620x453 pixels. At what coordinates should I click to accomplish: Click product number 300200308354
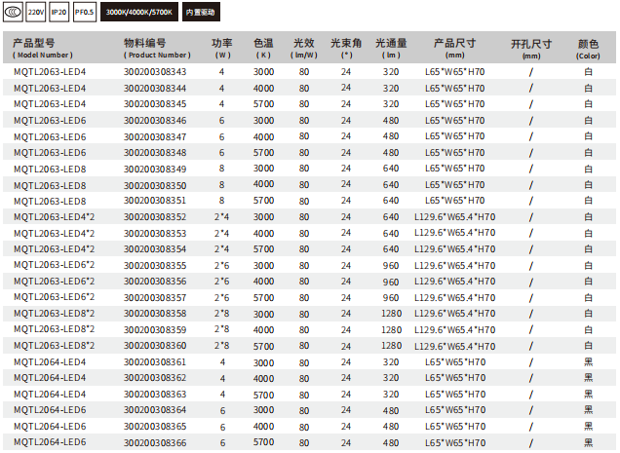point(155,249)
